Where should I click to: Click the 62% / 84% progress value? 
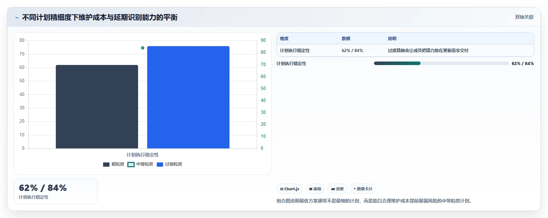point(523,64)
